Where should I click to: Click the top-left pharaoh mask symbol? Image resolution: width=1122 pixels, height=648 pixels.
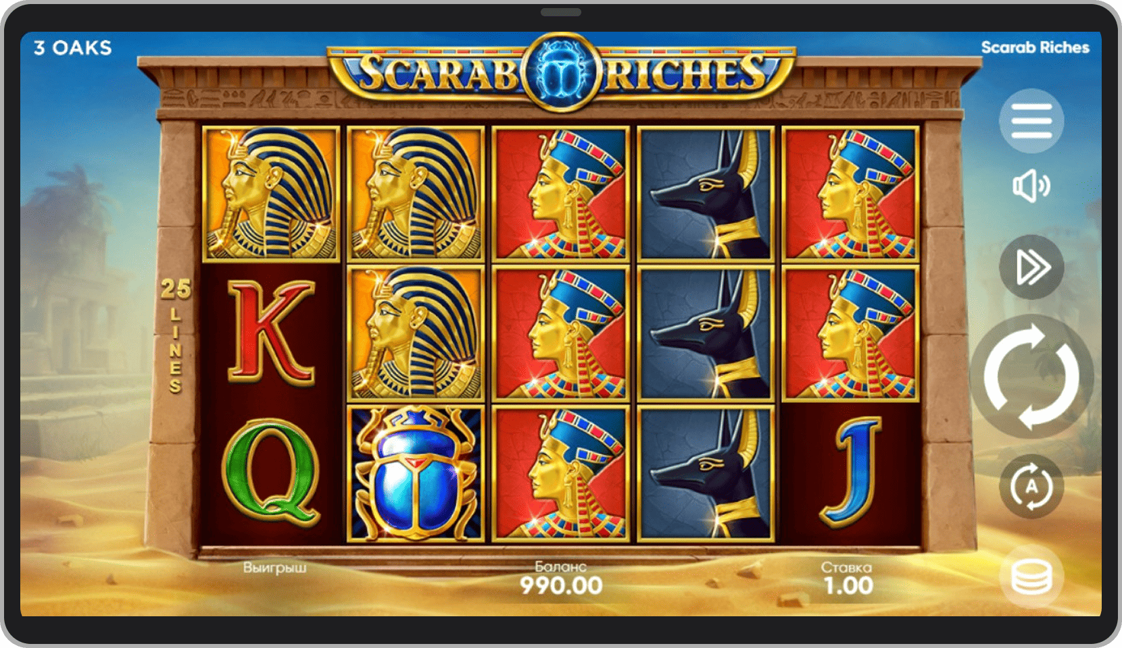(x=271, y=193)
